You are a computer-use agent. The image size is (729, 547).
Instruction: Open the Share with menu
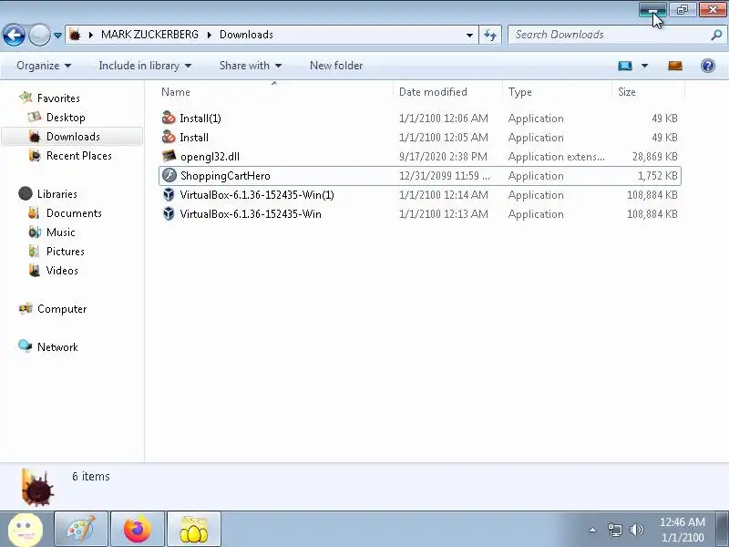(250, 66)
